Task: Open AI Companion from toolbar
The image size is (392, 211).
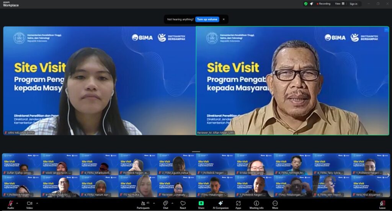Action: 220,203
